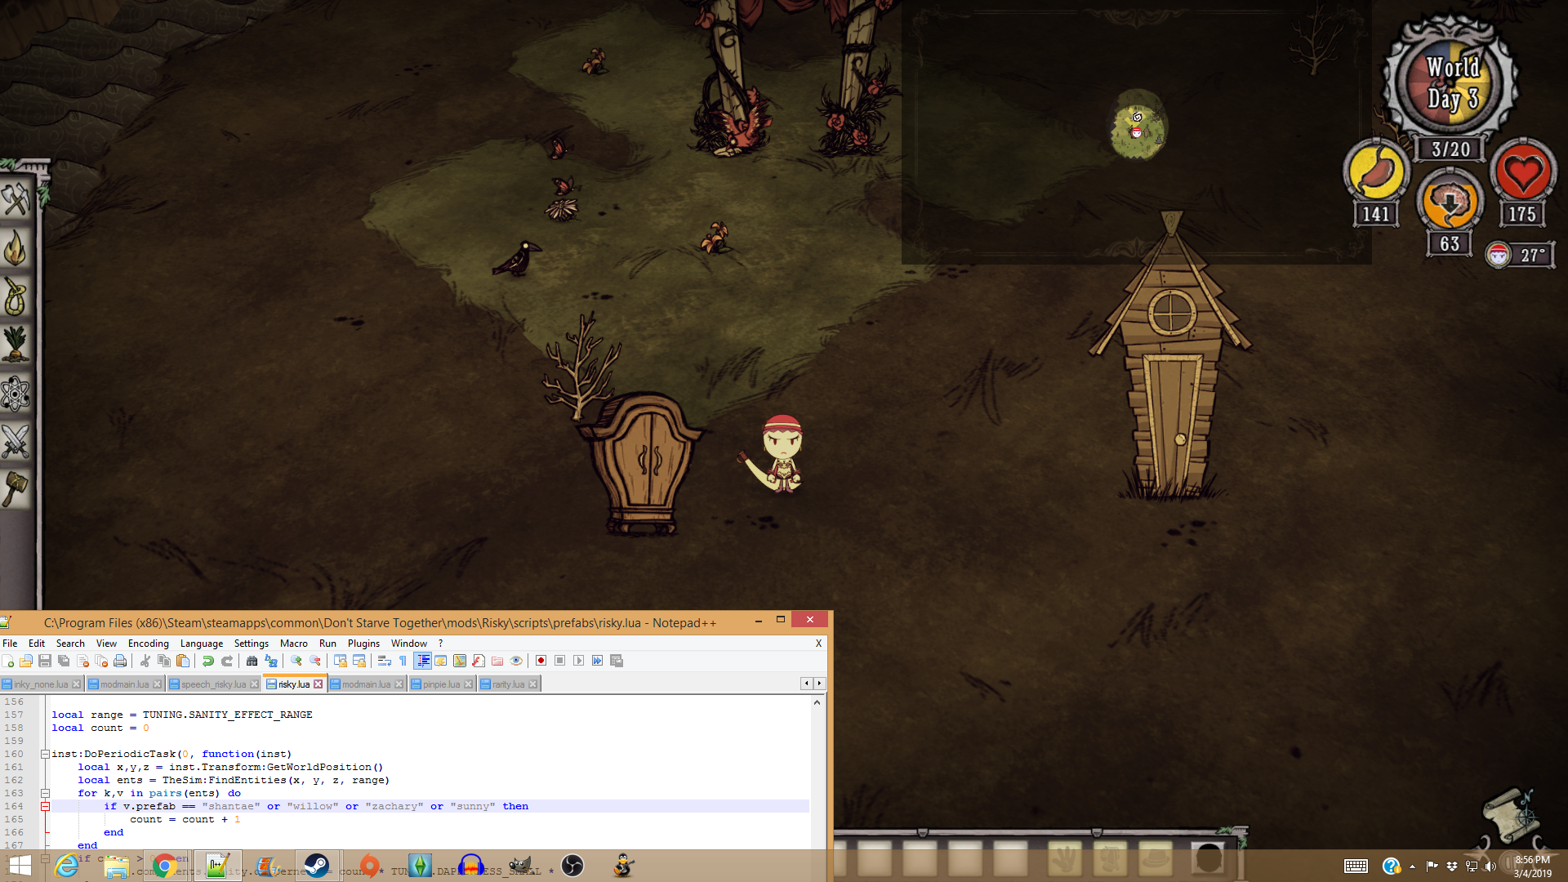This screenshot has height=882, width=1568.
Task: Open the Encoding menu
Action: (x=148, y=644)
